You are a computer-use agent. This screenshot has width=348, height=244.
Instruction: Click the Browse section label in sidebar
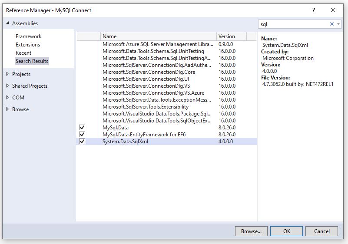[x=20, y=109]
